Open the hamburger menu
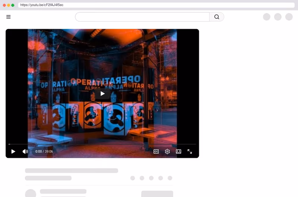The height and width of the screenshot is (197, 298). tap(8, 17)
